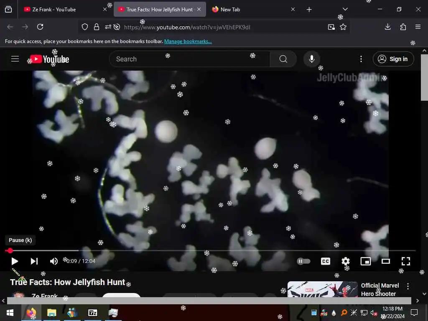The image size is (428, 321).
Task: Expand the list all tabs dropdown
Action: 345,9
